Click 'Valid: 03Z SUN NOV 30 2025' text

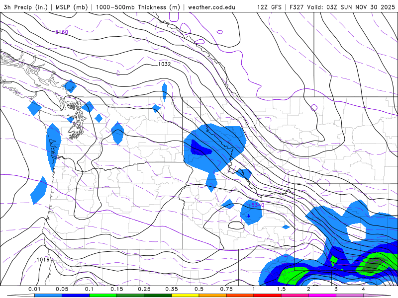(351, 7)
